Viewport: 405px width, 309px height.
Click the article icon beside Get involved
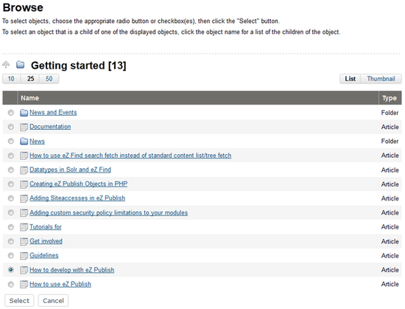pos(24,241)
